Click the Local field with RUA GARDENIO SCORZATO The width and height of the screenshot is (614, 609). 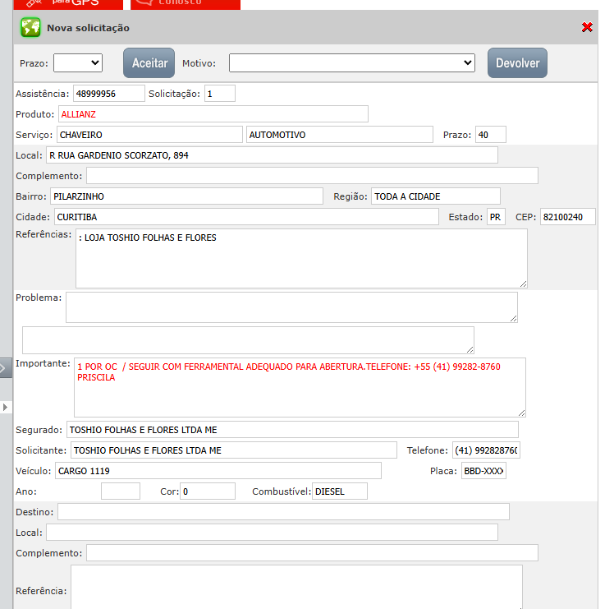tap(272, 155)
